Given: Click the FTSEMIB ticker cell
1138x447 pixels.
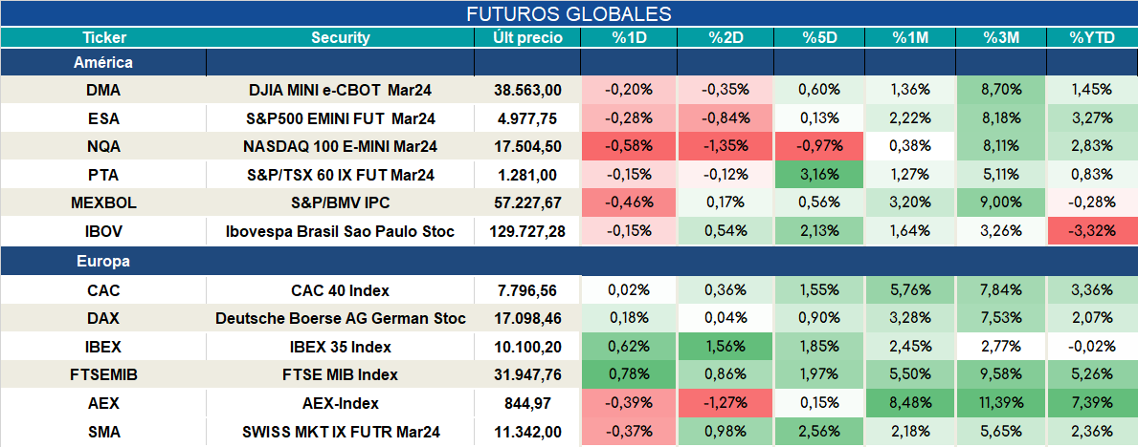Looking at the screenshot, I should point(103,375).
